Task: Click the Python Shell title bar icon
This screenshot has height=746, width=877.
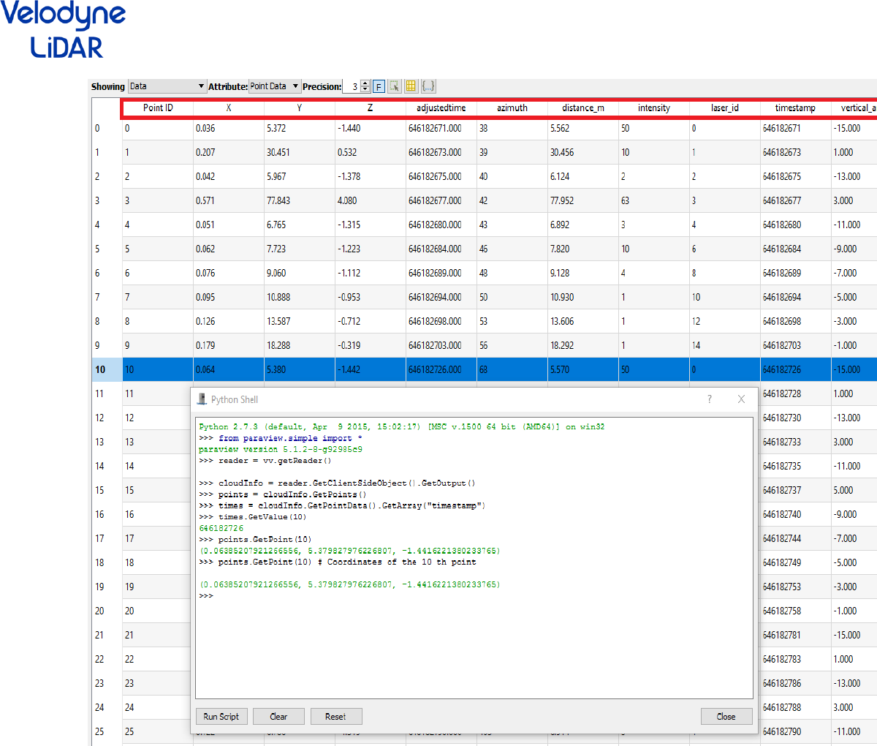Action: coord(202,399)
